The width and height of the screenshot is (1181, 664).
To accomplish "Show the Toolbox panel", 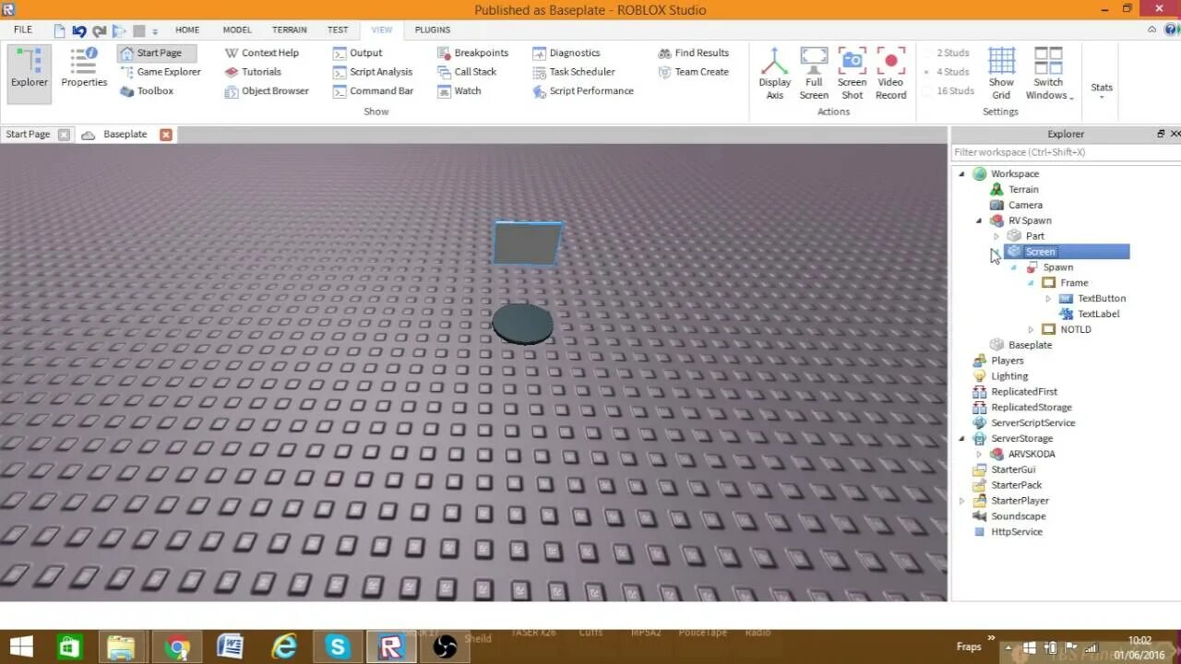I will (147, 91).
